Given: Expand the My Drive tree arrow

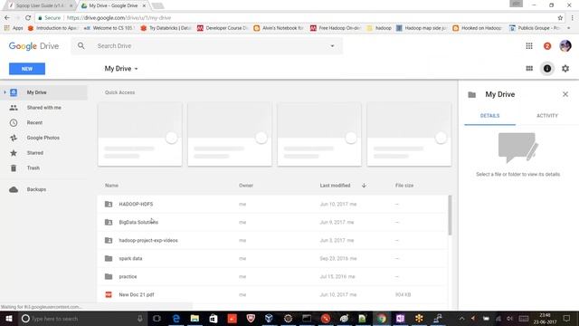Looking at the screenshot, I should pos(5,92).
